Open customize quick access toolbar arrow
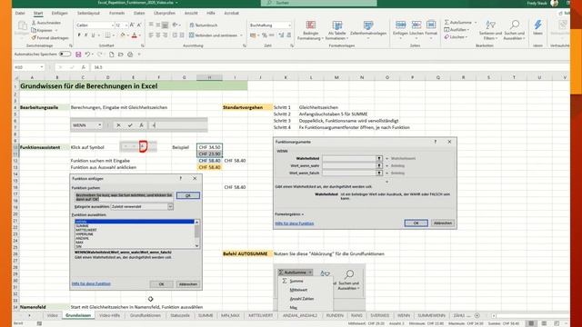The width and height of the screenshot is (582, 327). pos(139,54)
